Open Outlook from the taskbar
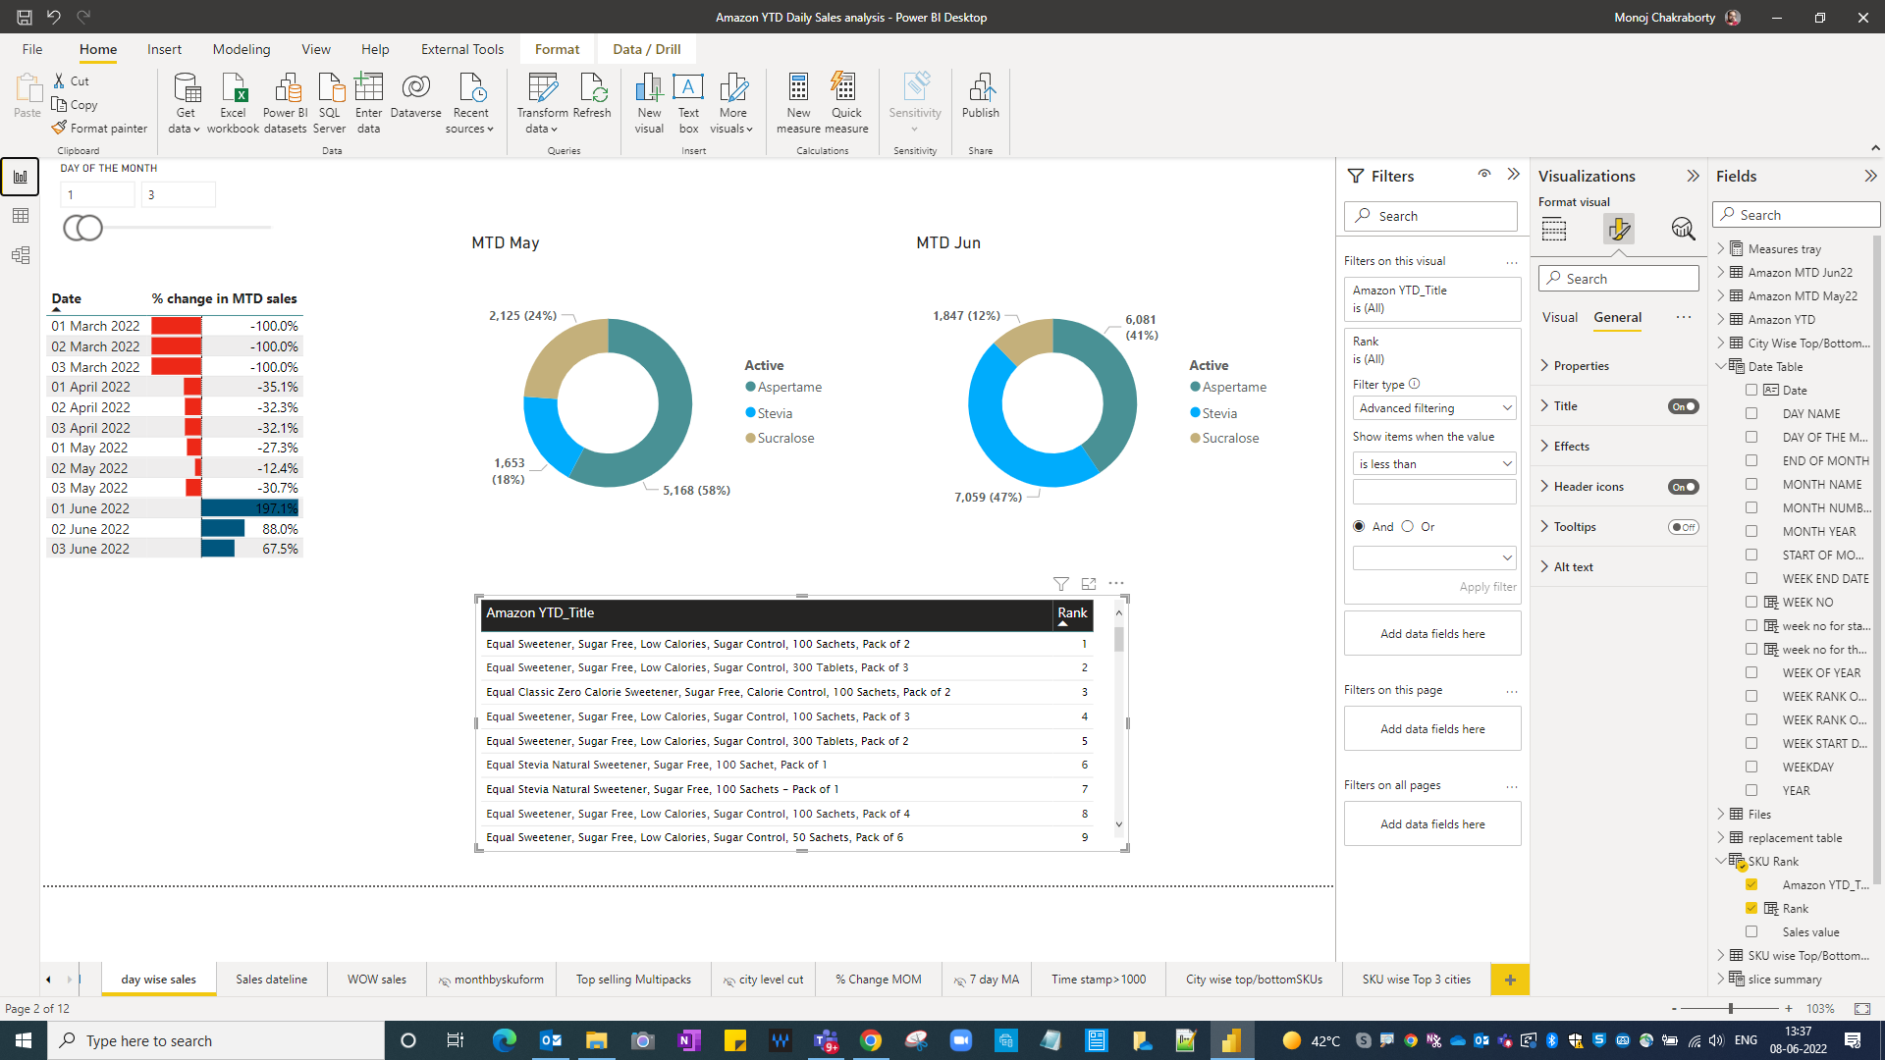This screenshot has height=1060, width=1885. (551, 1040)
